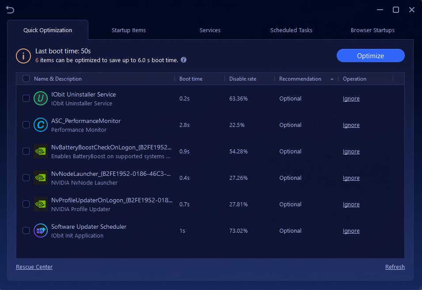Click the 'Last boot time: 50s' text
422x290 pixels.
[63, 51]
